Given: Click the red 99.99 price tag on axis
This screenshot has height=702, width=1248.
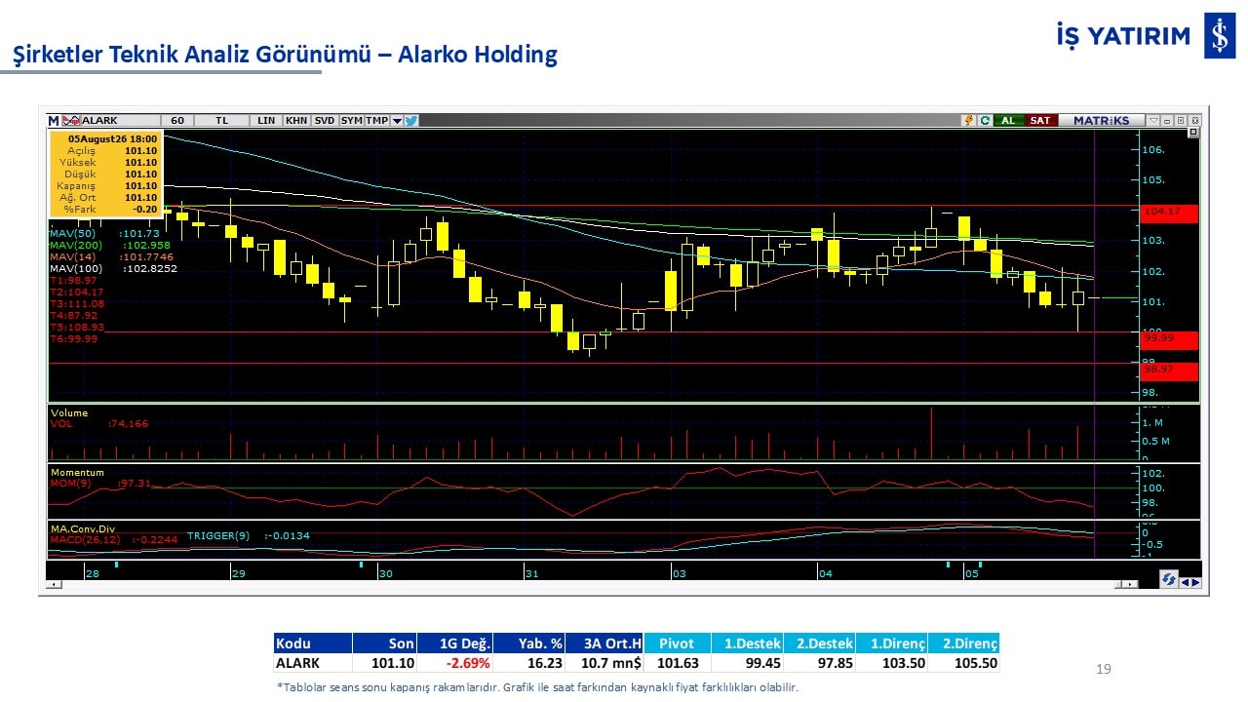Looking at the screenshot, I should click(x=1168, y=339).
